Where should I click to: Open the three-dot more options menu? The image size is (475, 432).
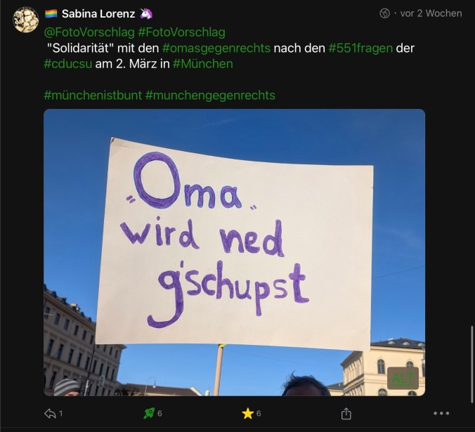point(441,413)
